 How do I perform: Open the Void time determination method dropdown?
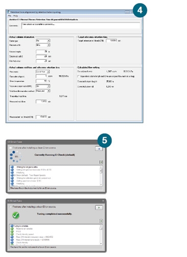[x=43, y=91]
